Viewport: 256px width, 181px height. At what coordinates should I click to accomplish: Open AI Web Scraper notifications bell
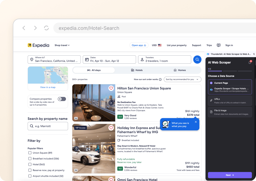coord(250,62)
